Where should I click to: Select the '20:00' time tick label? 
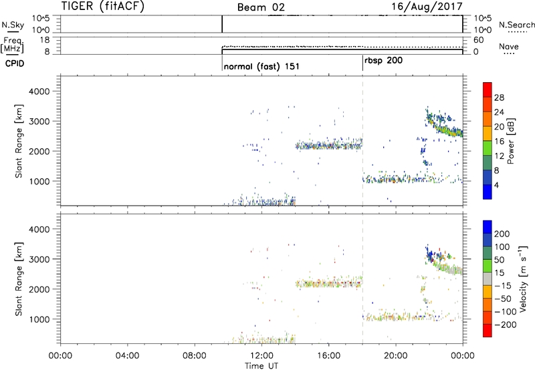[x=396, y=356]
